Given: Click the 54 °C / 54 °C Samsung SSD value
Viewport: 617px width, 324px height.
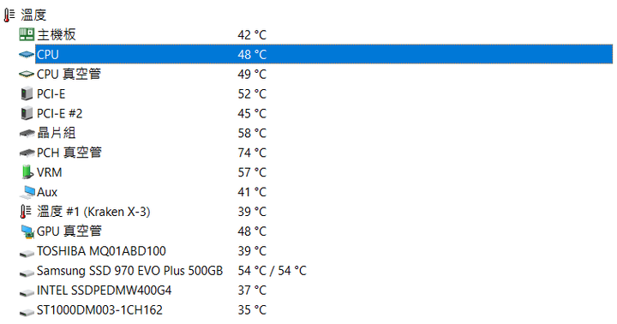Looking at the screenshot, I should [272, 271].
